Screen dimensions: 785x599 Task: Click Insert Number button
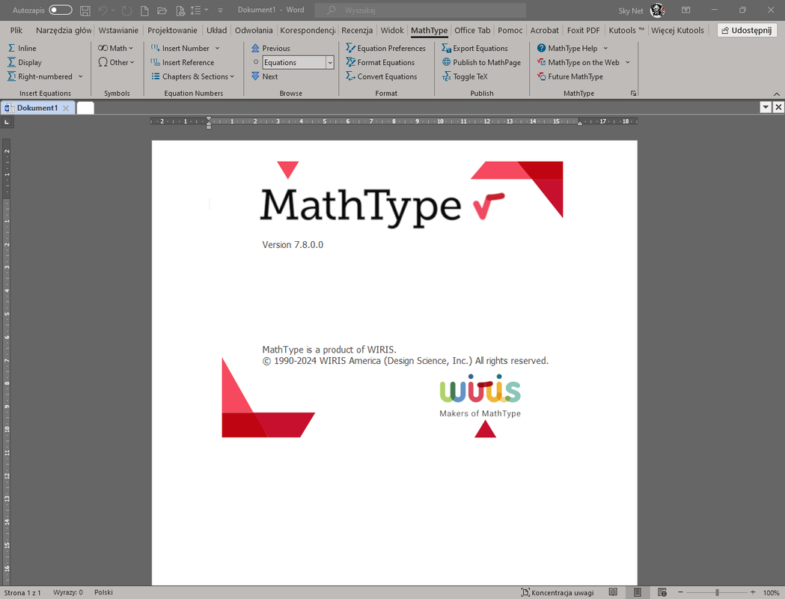(x=180, y=48)
